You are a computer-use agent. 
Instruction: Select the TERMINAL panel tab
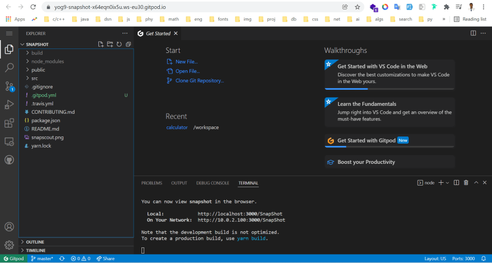pos(248,183)
